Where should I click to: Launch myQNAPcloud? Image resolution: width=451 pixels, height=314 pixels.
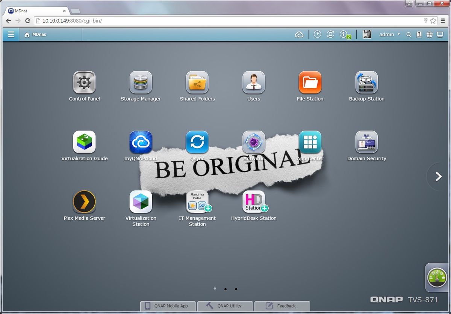pyautogui.click(x=141, y=142)
